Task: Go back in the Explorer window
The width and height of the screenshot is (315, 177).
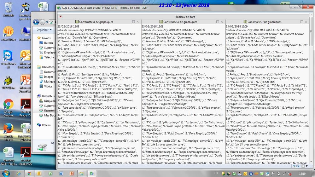Action: (x=36, y=22)
